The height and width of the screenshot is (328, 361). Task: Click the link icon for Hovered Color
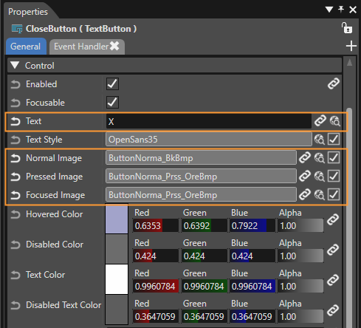[333, 219]
